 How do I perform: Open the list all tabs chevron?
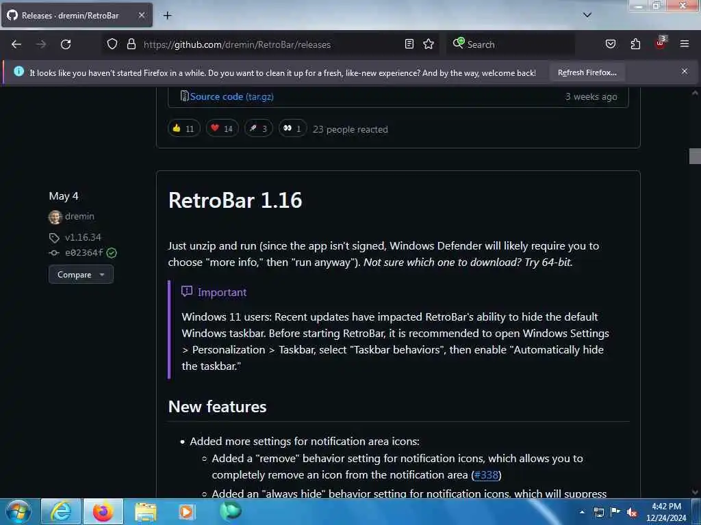pyautogui.click(x=587, y=15)
